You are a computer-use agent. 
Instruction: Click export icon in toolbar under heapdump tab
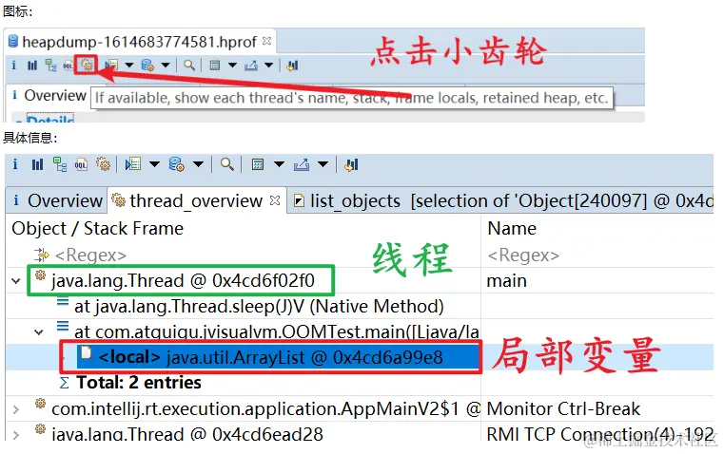(251, 66)
